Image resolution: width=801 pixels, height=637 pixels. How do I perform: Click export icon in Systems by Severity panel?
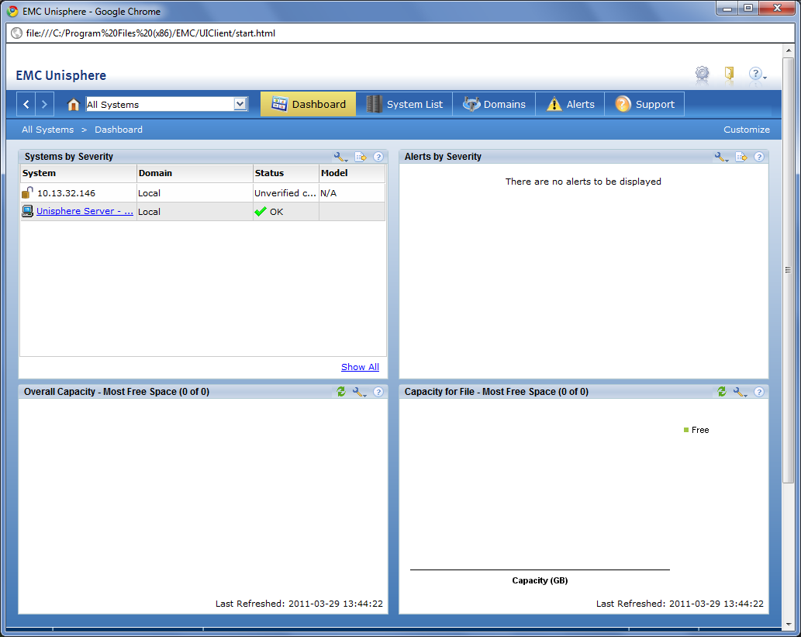tap(361, 157)
